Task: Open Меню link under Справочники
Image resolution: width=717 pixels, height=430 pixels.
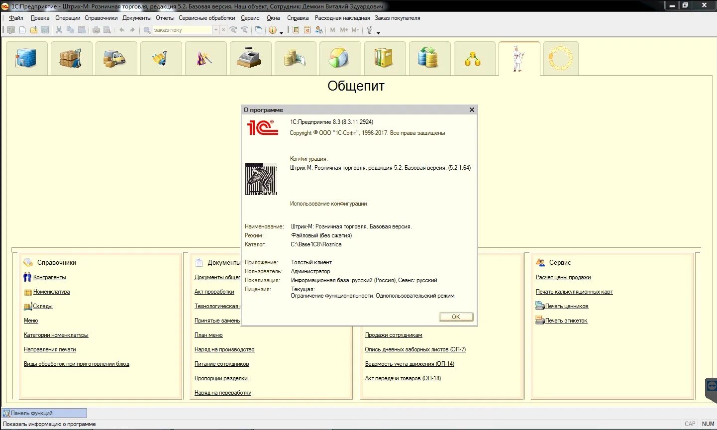Action: (31, 321)
